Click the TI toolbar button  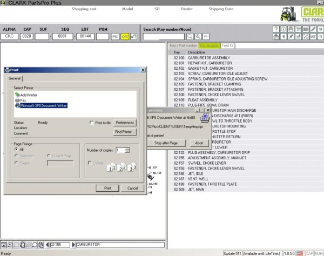320,37
